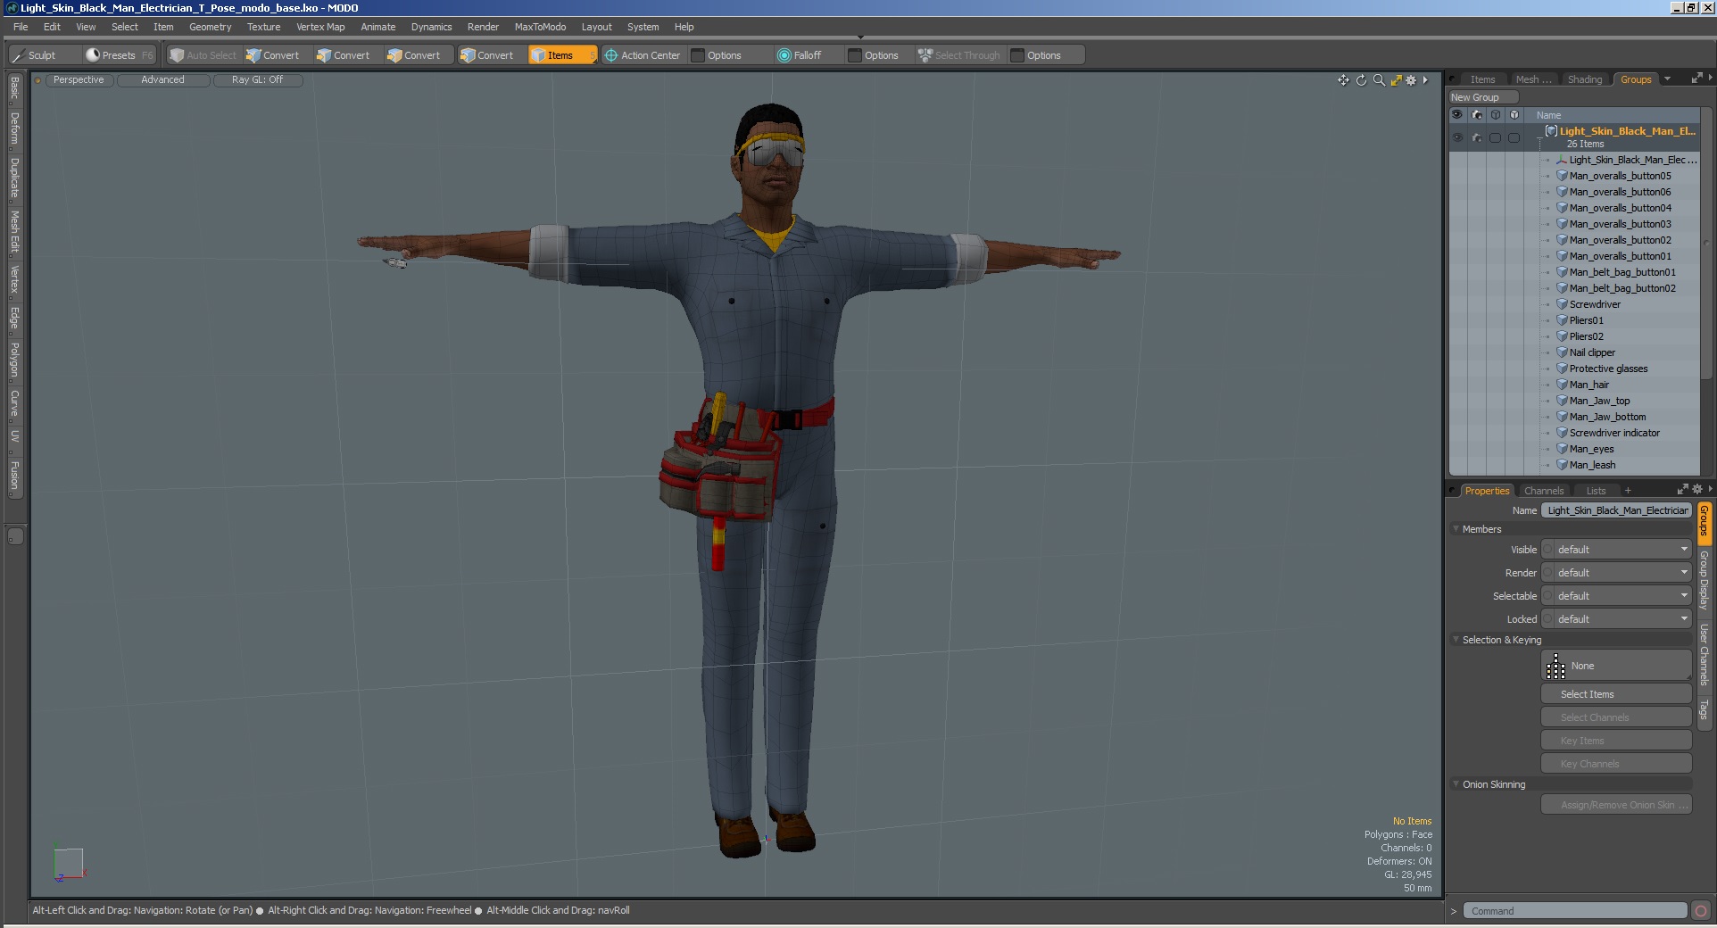Click the New Group button
Viewport: 1717px width, 928px height.
(1483, 97)
